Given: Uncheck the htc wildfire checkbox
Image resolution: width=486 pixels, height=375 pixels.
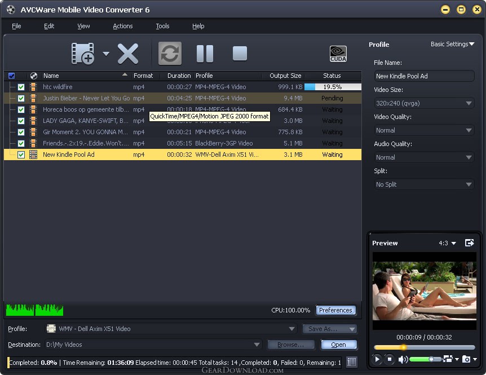Looking at the screenshot, I should (21, 87).
